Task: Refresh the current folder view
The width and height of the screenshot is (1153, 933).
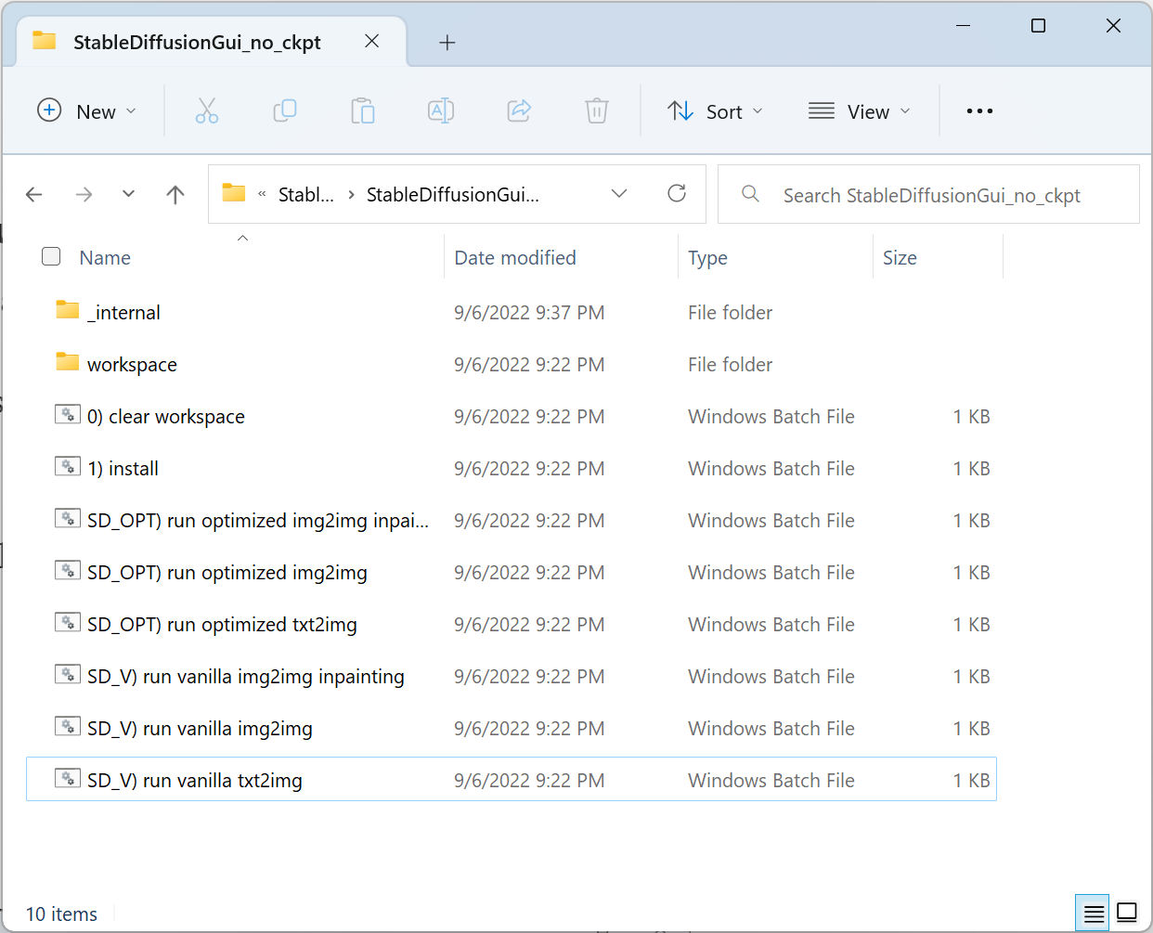Action: tap(677, 193)
